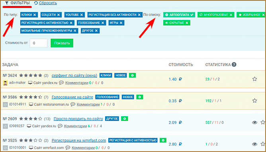Click the avatar placeholder for ID1010001

click(5, 148)
